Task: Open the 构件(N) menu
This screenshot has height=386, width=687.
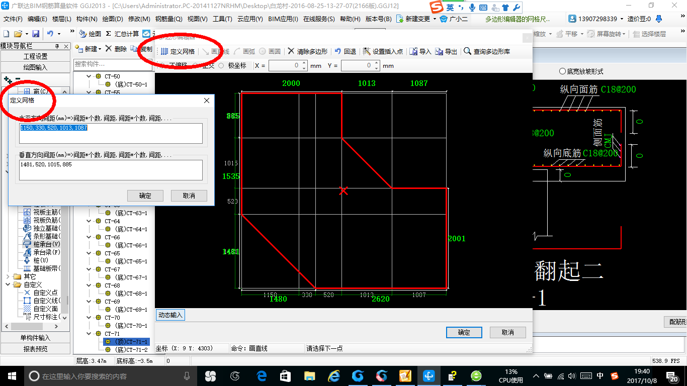Action: (x=87, y=19)
